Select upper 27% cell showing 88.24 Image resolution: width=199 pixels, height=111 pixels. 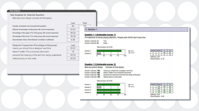click(73, 33)
